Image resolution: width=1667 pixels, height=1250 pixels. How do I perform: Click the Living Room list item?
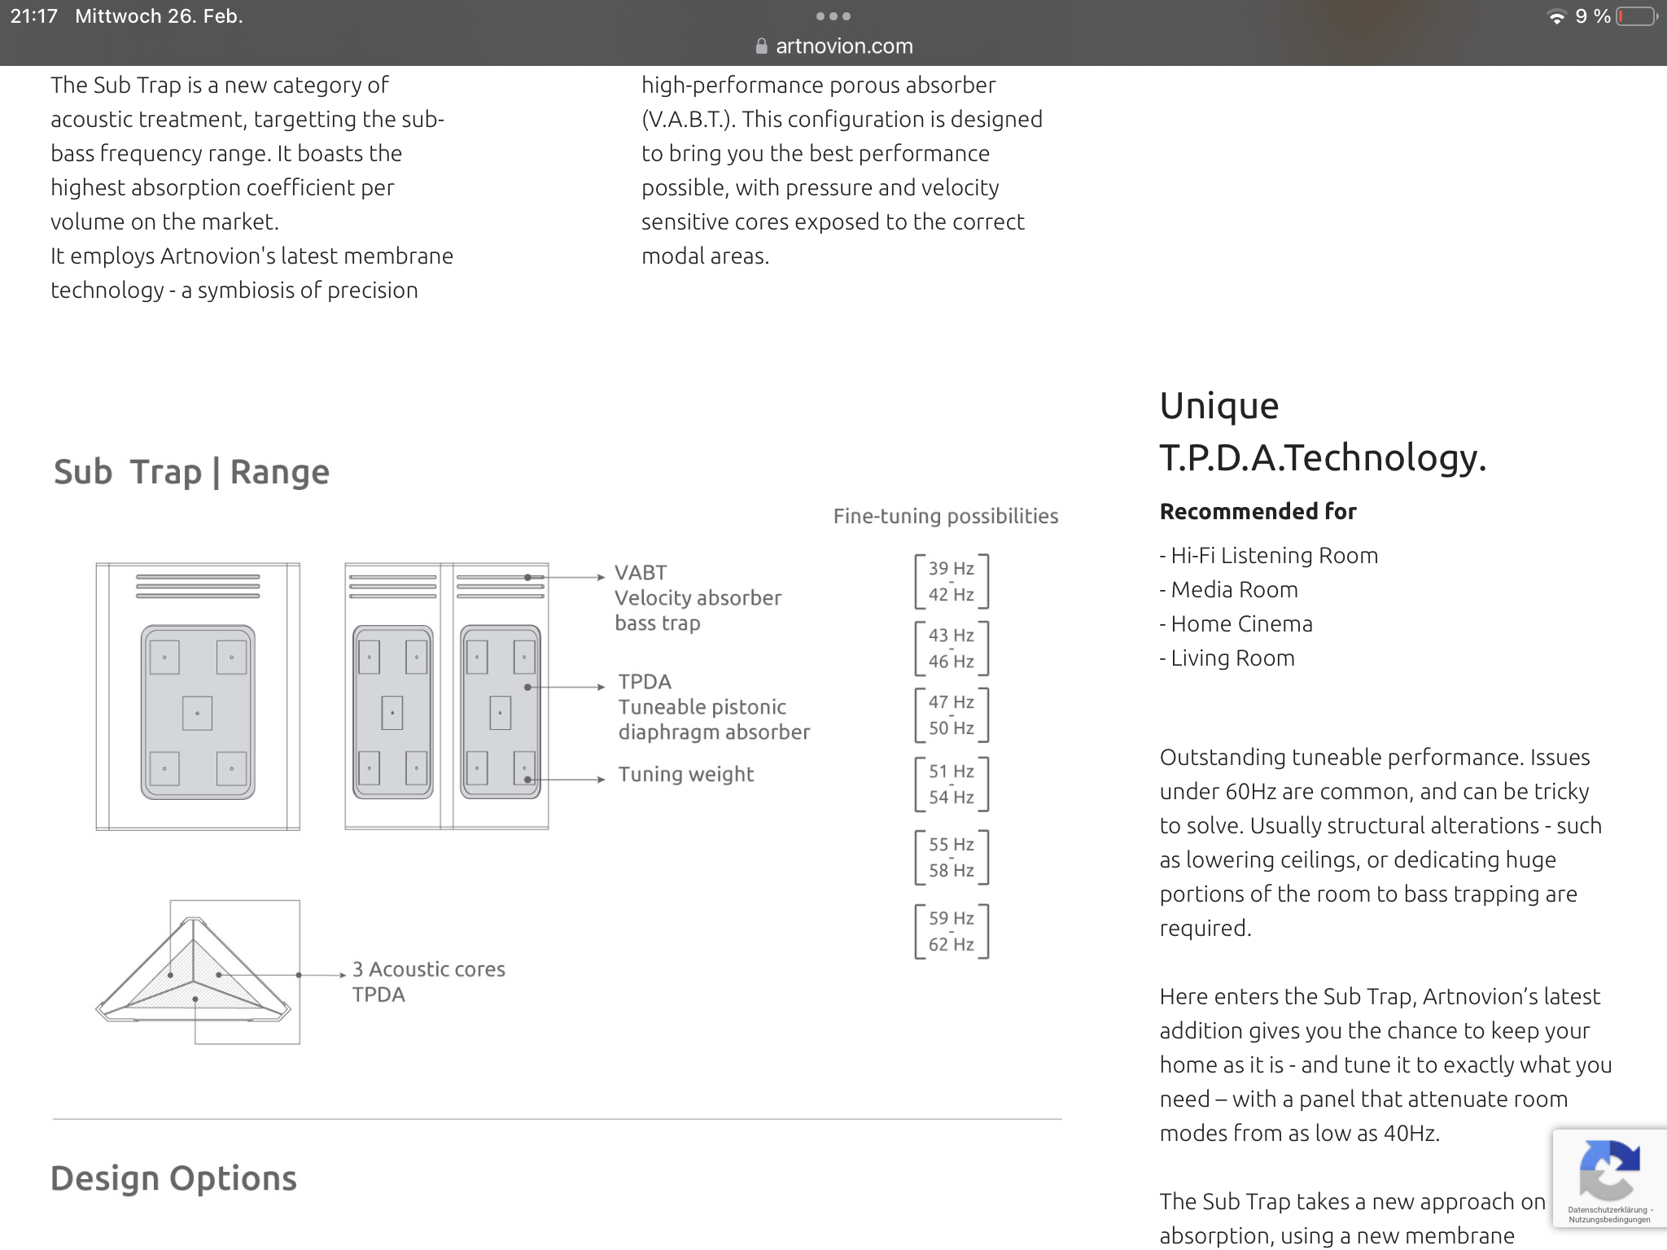click(1227, 658)
